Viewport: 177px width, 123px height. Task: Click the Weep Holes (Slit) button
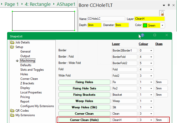pos(84,107)
